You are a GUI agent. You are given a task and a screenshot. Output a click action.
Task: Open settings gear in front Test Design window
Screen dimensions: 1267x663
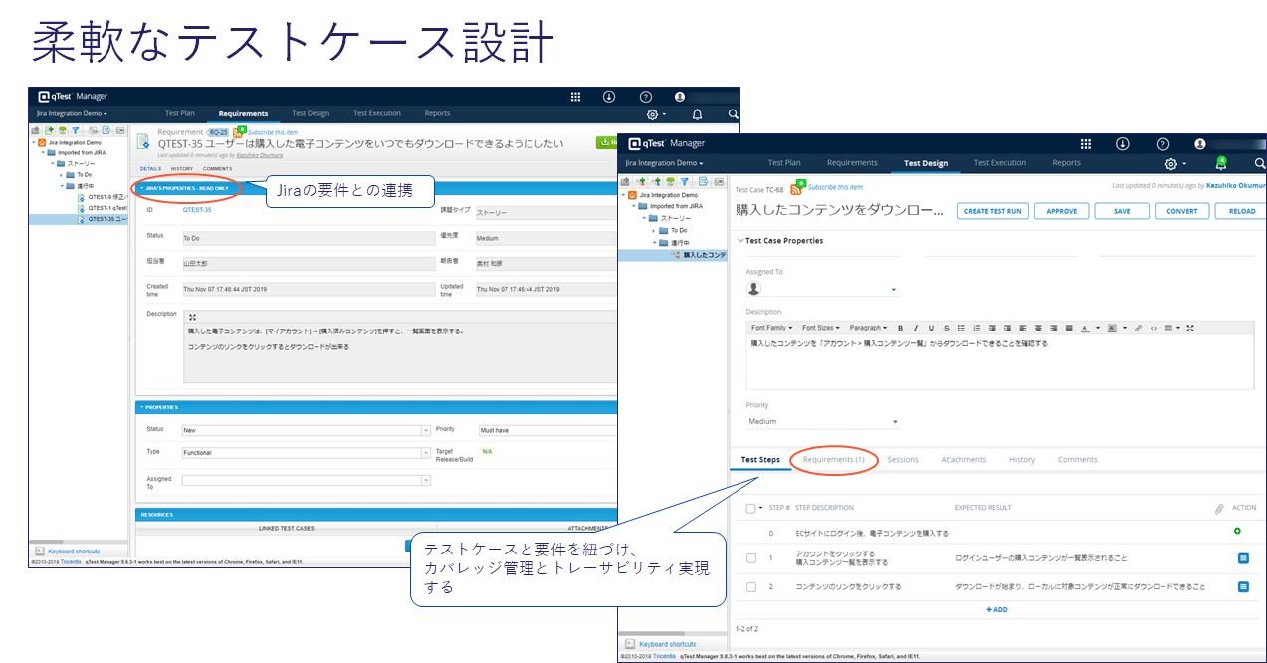(x=1171, y=164)
